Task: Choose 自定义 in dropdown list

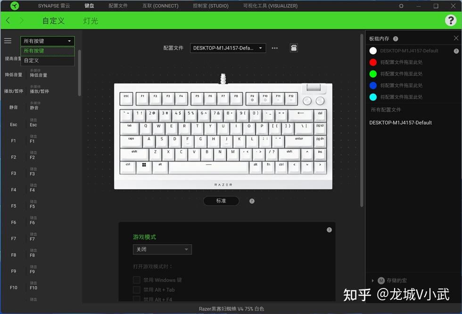Action: (x=48, y=60)
